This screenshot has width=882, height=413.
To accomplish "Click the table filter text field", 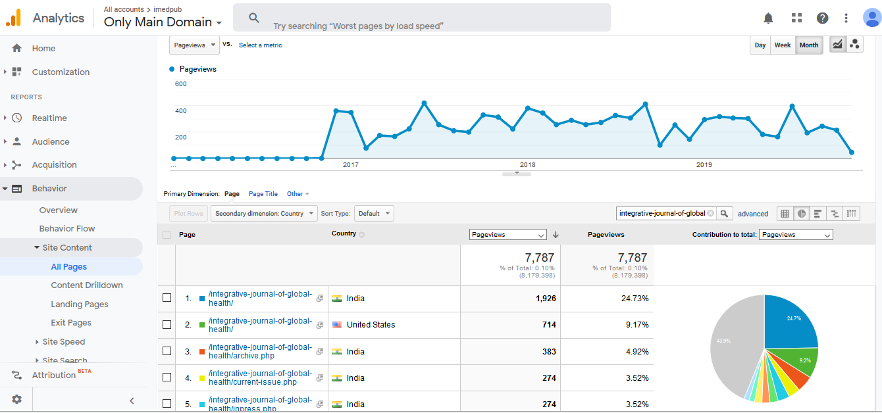I will point(662,214).
